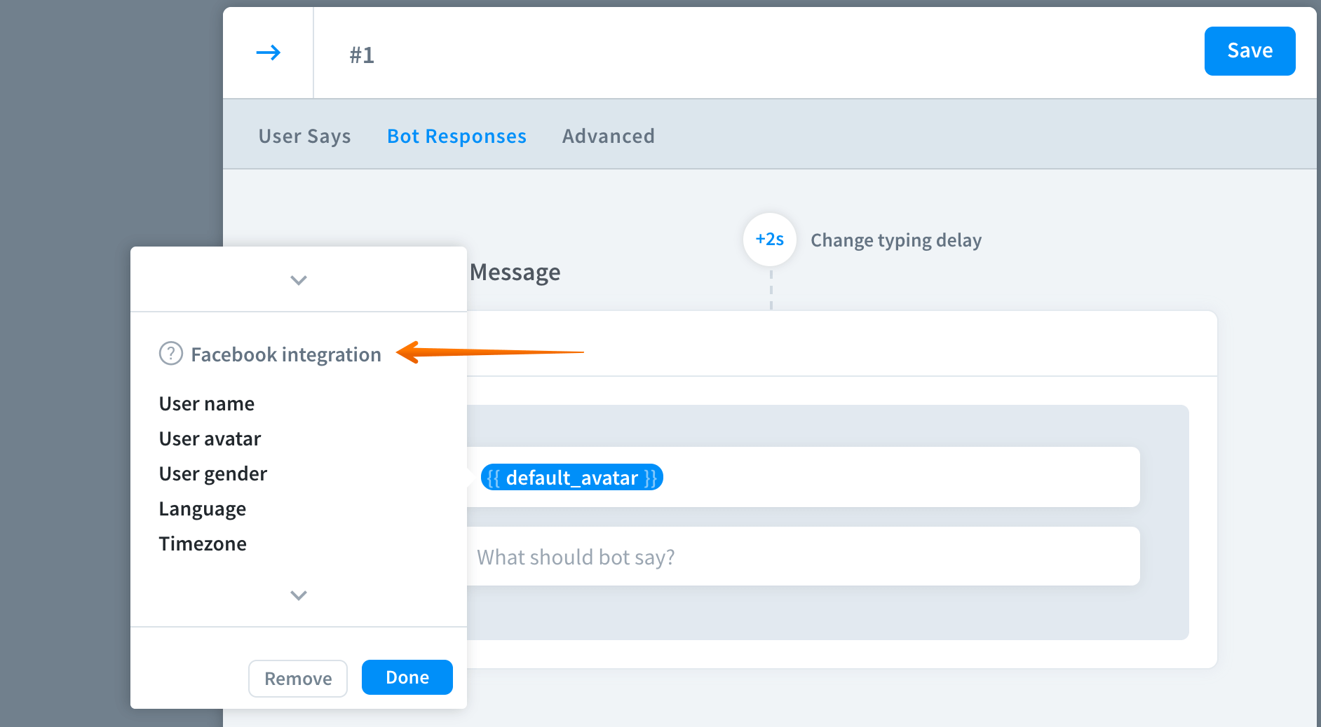Screen dimensions: 1321x727
Task: Expand the top chevron in the popup
Action: coord(299,280)
